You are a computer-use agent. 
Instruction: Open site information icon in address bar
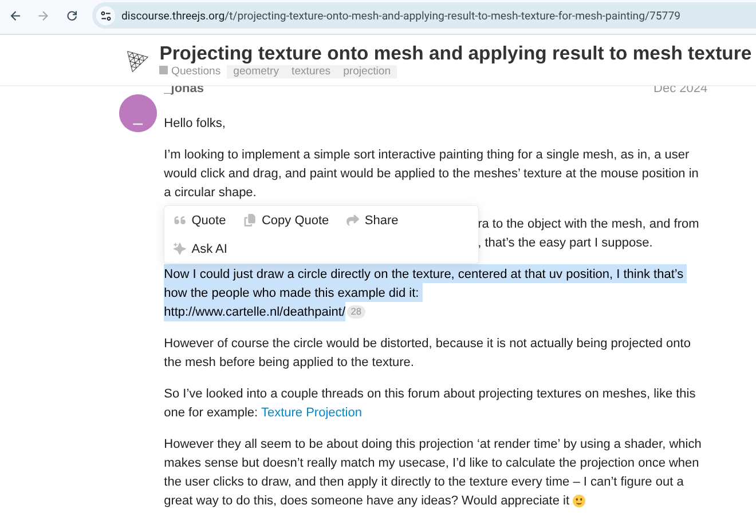(x=106, y=16)
